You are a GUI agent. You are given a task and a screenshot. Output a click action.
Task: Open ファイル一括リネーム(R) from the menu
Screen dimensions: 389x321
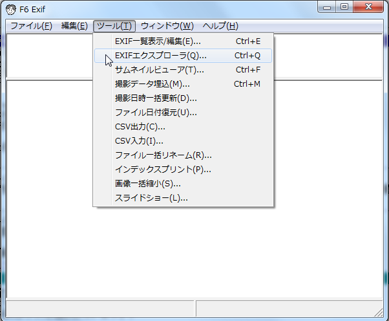[183, 155]
